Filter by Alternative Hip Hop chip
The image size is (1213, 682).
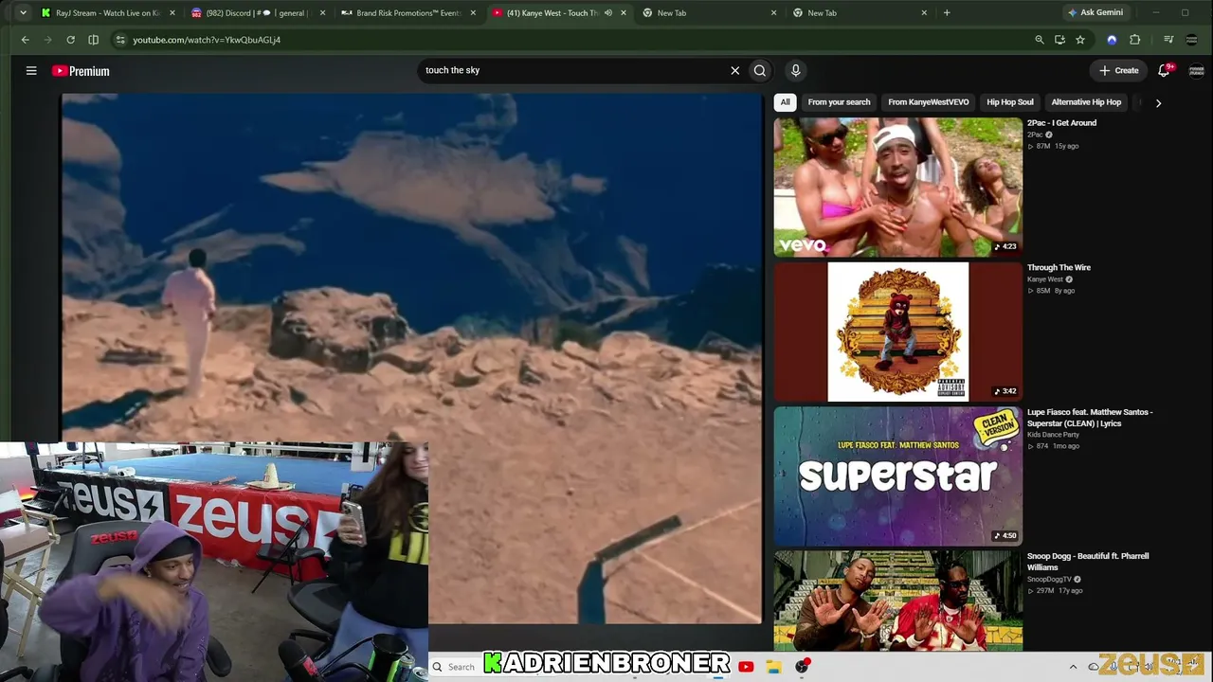[1086, 102]
